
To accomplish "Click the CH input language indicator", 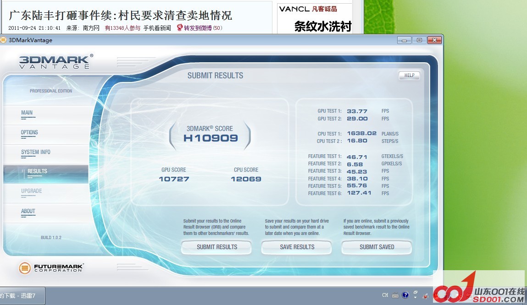I will click(x=385, y=295).
